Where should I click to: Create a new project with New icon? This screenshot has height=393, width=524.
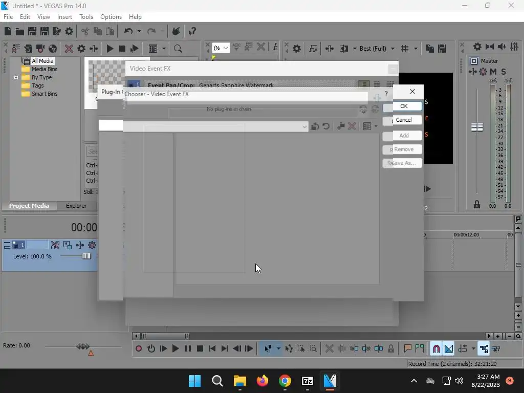point(8,31)
